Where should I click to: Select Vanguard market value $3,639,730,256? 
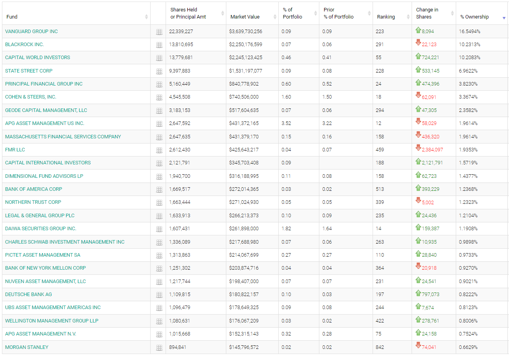pyautogui.click(x=246, y=31)
